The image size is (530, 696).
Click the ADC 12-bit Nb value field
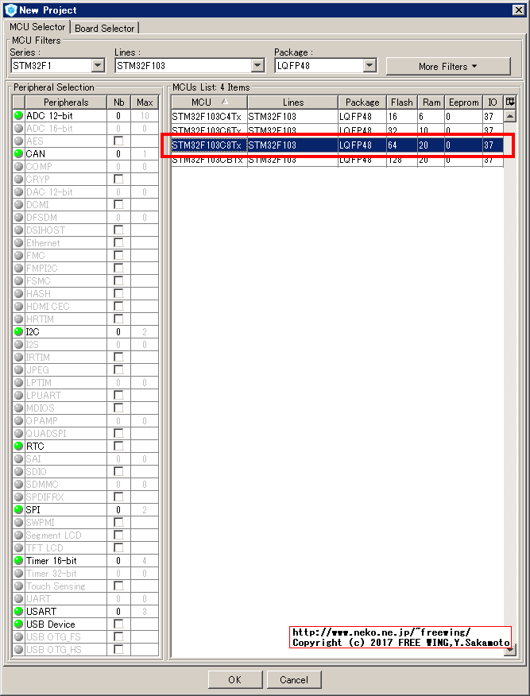(x=118, y=116)
